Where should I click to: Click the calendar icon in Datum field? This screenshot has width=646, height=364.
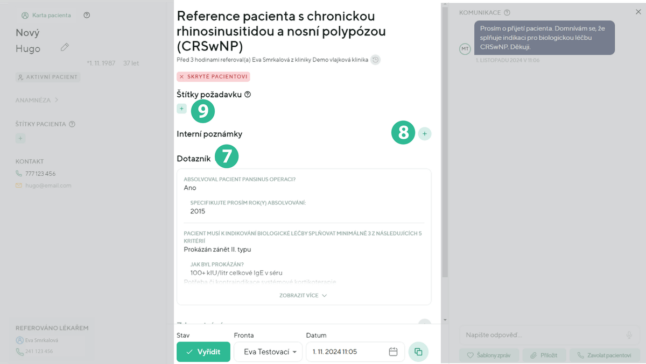point(393,352)
